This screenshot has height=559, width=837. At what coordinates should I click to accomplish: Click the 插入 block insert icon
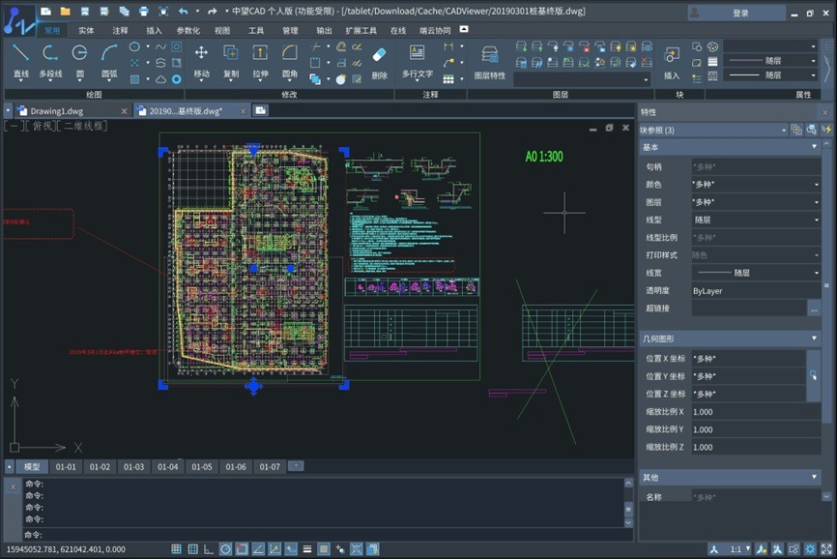click(672, 57)
